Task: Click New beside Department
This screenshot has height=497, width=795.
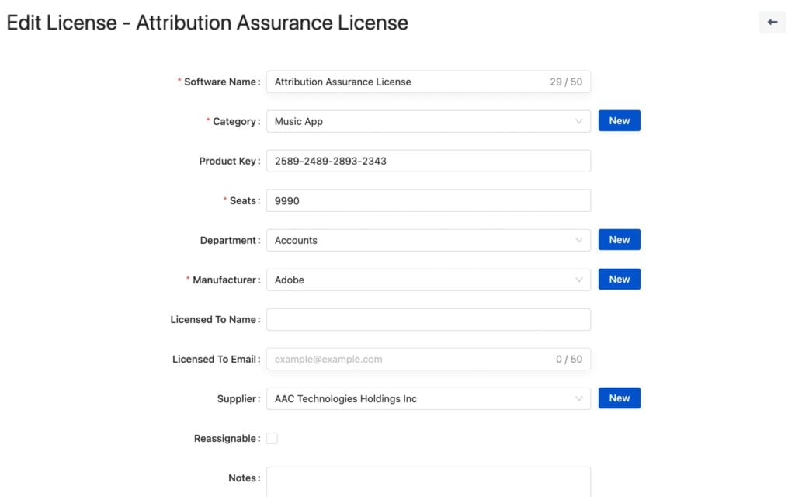Action: (x=619, y=239)
